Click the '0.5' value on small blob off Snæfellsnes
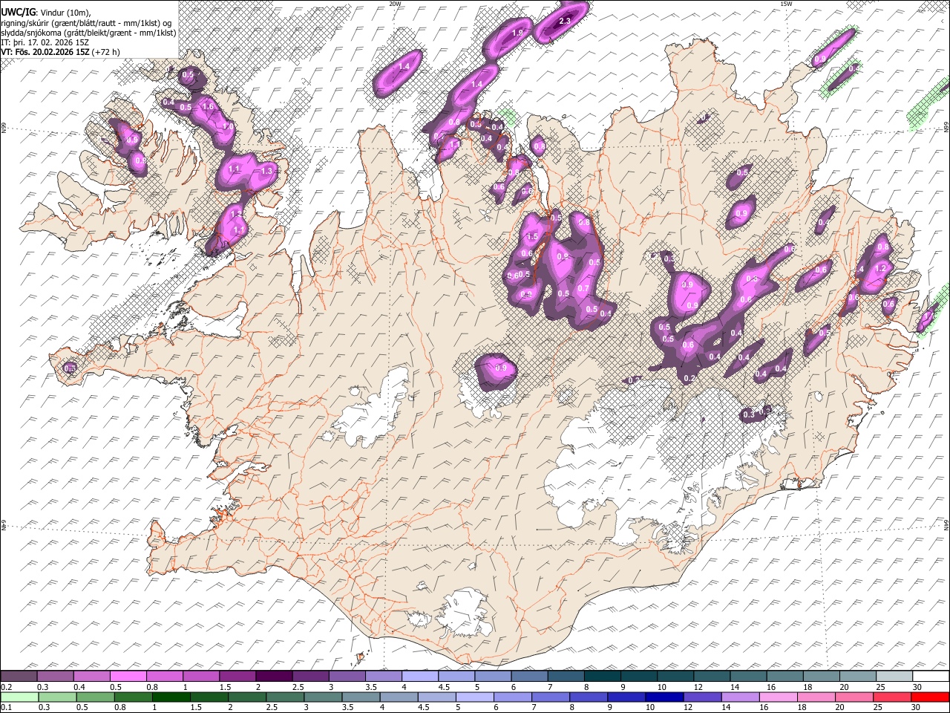The height and width of the screenshot is (713, 950). (71, 368)
